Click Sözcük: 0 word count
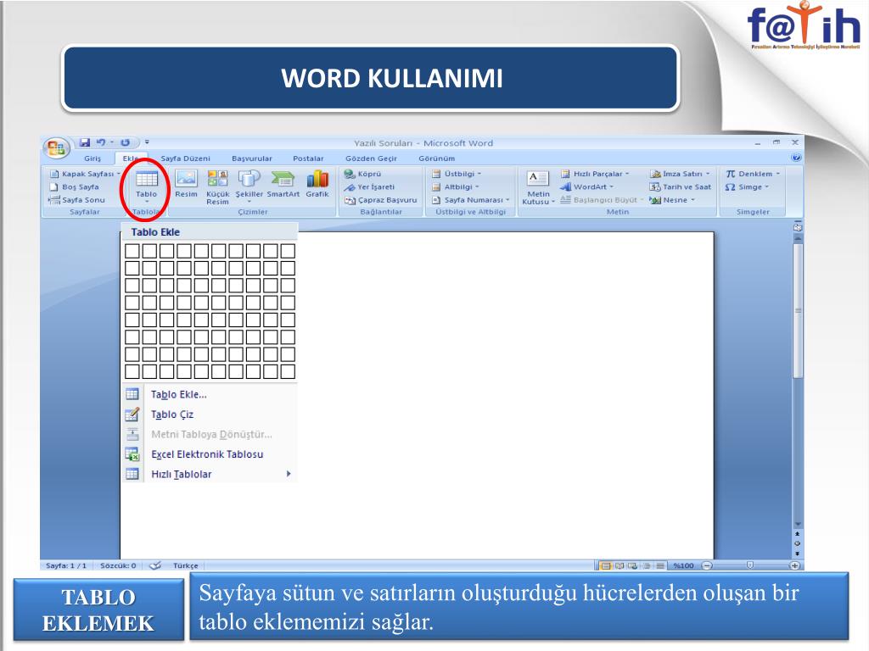 118,565
